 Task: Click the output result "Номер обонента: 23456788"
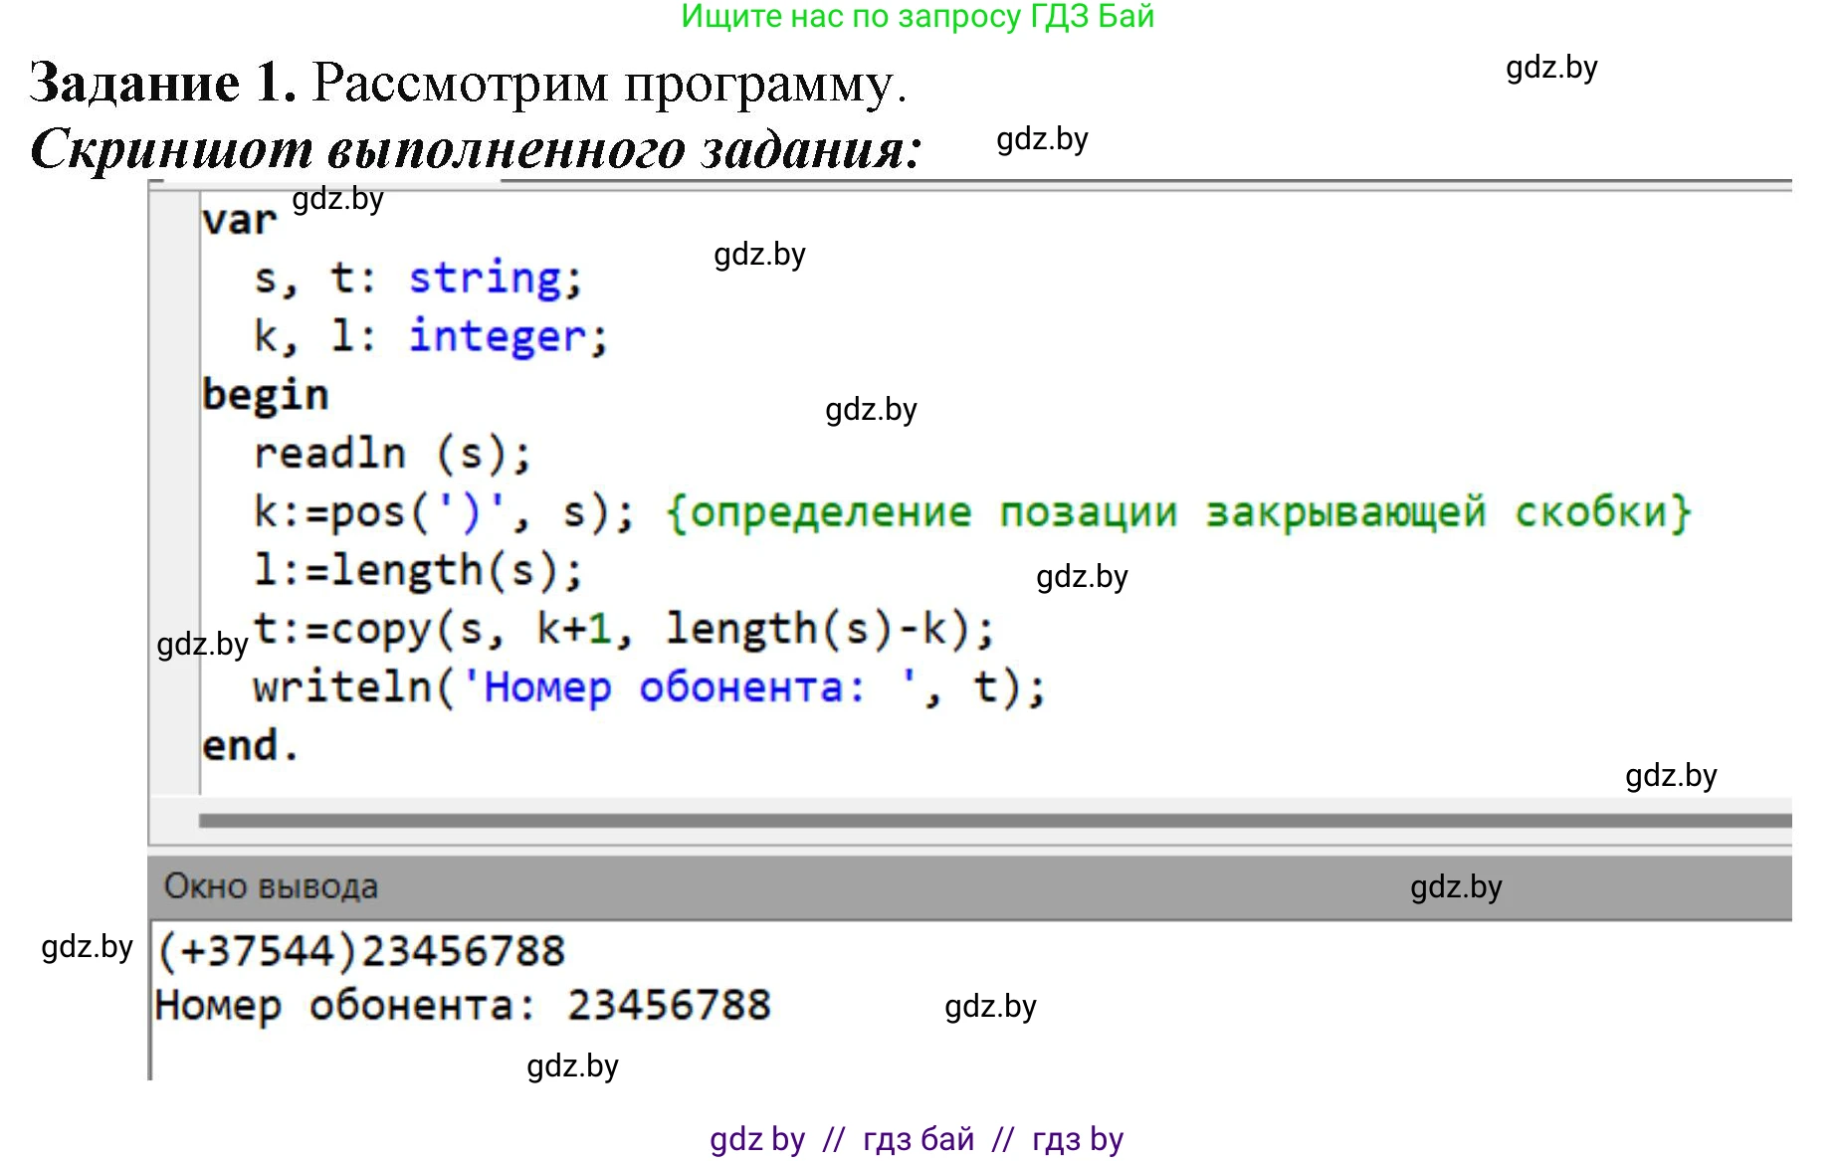click(x=463, y=1006)
